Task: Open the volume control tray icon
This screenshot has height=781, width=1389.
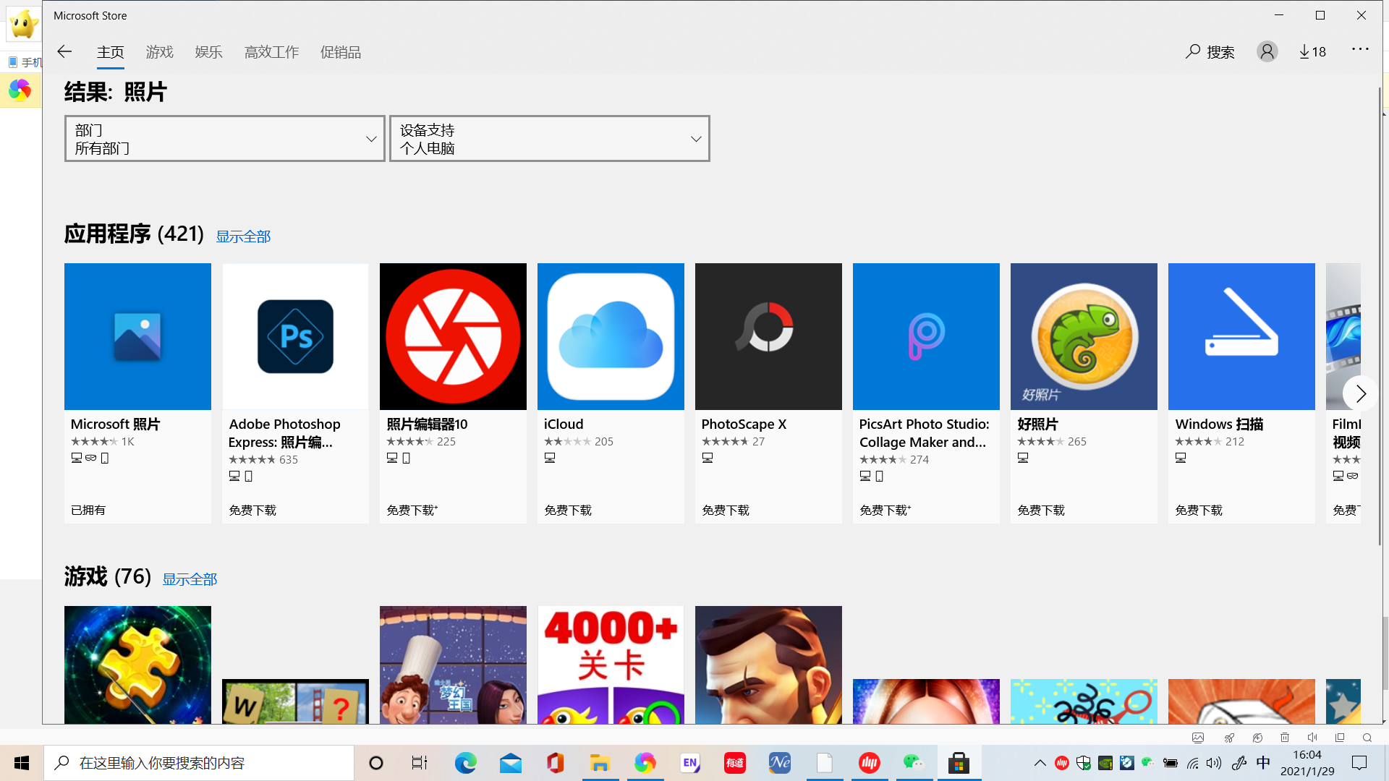Action: tap(1214, 763)
